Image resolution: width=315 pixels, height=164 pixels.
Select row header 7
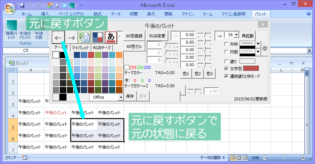tap(13, 148)
